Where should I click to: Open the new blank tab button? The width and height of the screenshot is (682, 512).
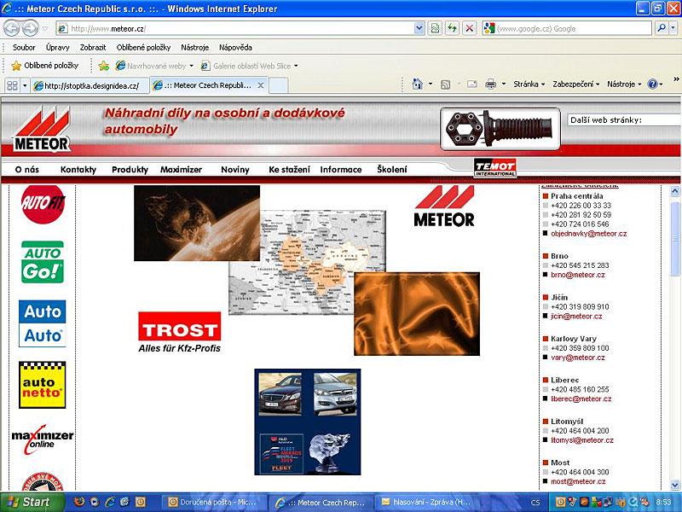279,85
